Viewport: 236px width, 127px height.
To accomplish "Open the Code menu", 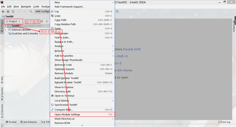I will tap(36, 6).
